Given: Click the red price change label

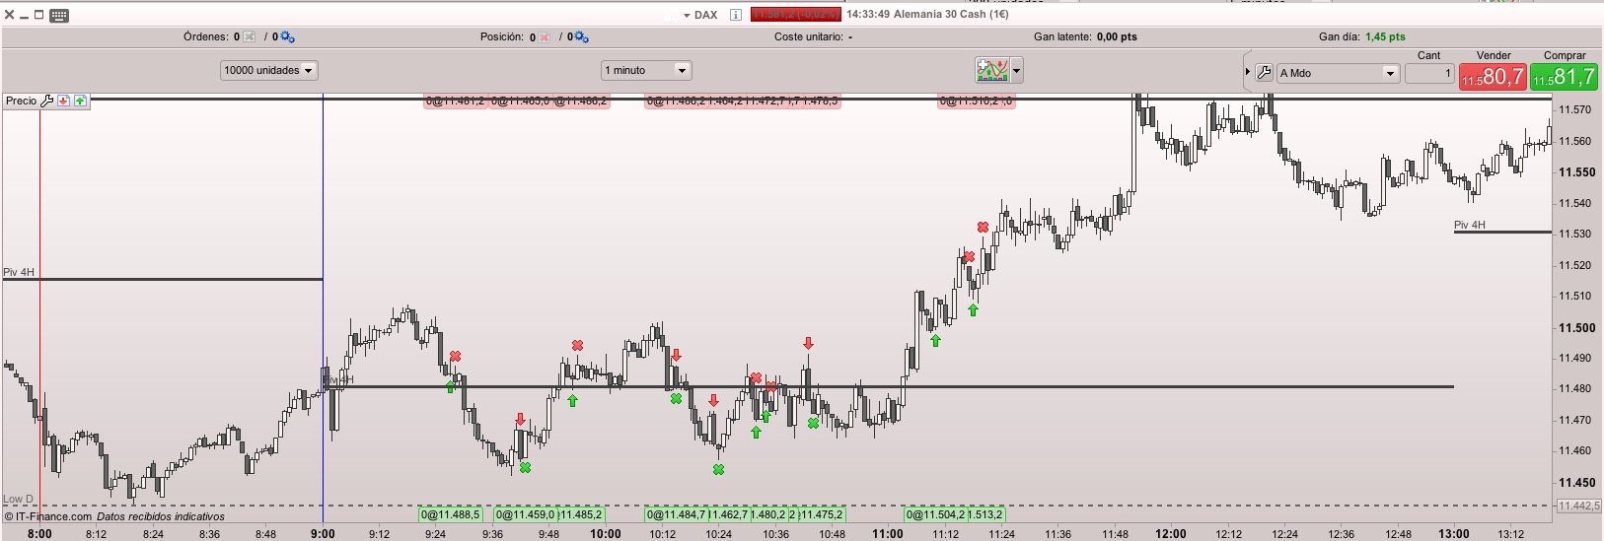Looking at the screenshot, I should point(795,15).
